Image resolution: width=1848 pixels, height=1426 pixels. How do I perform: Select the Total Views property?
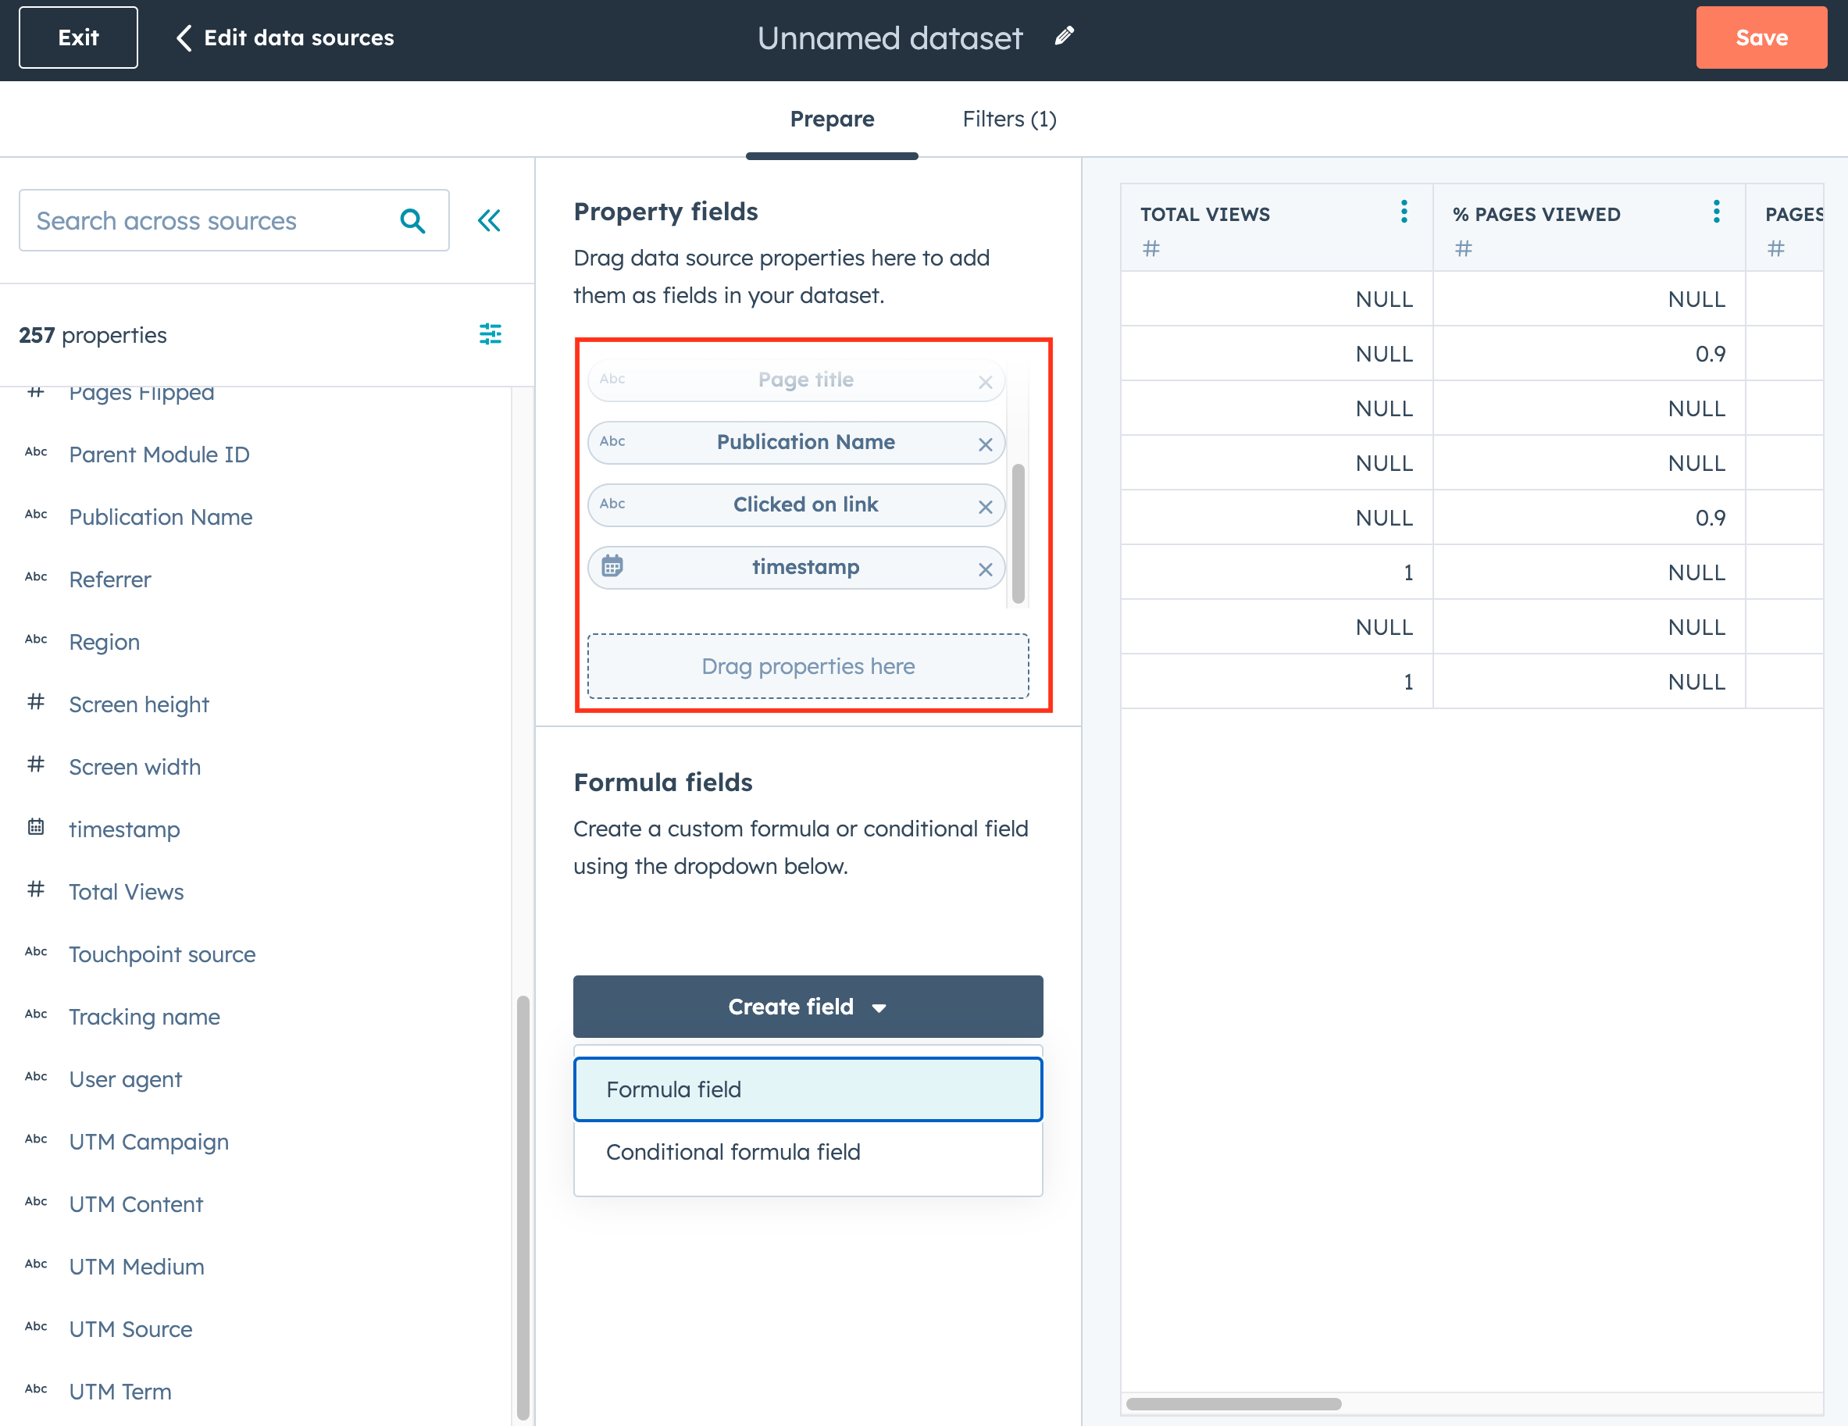click(126, 892)
